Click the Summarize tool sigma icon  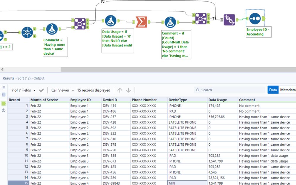pyautogui.click(x=141, y=22)
